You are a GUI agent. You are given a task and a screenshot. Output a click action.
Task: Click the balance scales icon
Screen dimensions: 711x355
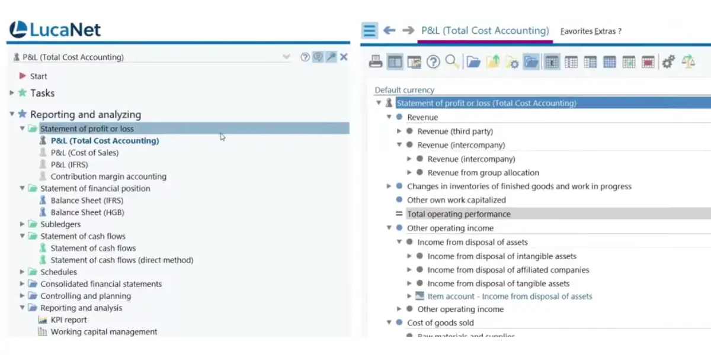click(x=688, y=62)
